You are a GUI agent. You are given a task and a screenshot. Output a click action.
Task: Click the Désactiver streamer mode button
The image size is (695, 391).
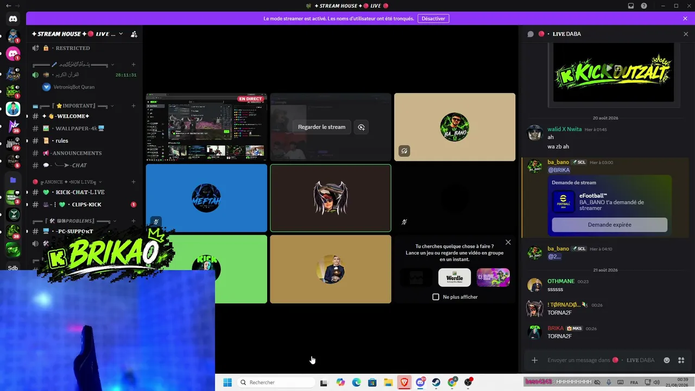pyautogui.click(x=433, y=18)
